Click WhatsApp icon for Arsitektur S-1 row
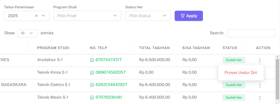Viewport: 280px width, 104px height. 92,60
